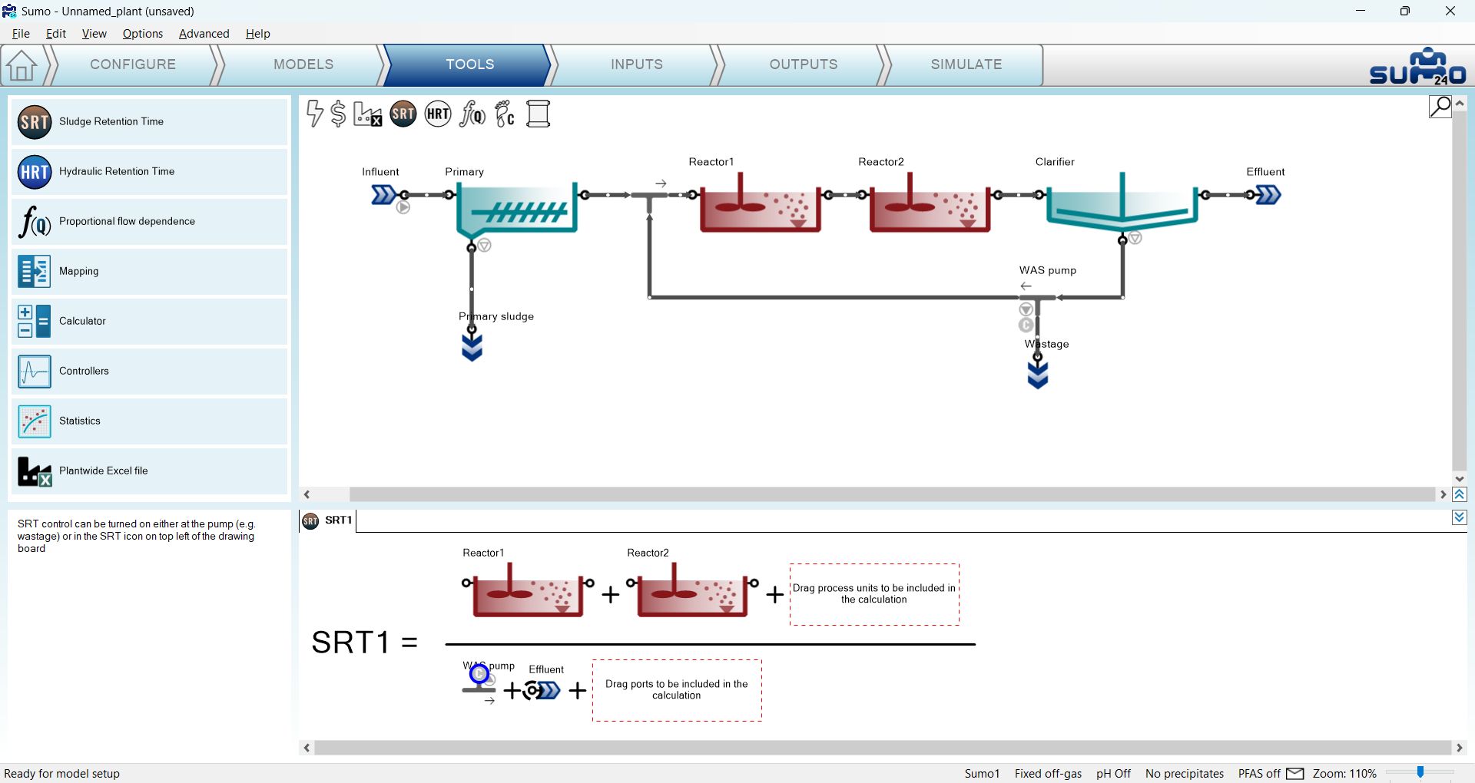The width and height of the screenshot is (1475, 783).
Task: Switch to the OUTPUTS step
Action: tap(804, 64)
